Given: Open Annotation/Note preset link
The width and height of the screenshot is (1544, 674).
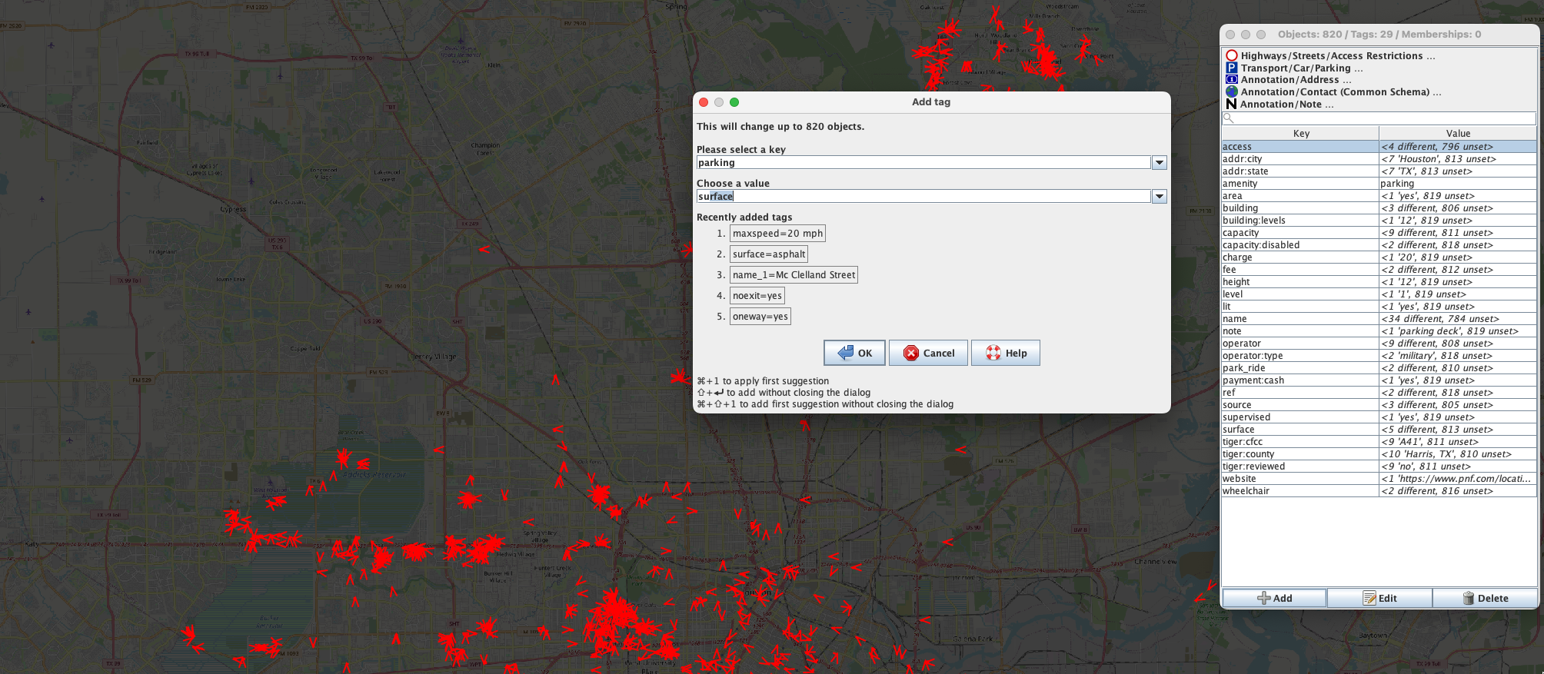Looking at the screenshot, I should click(x=1286, y=105).
